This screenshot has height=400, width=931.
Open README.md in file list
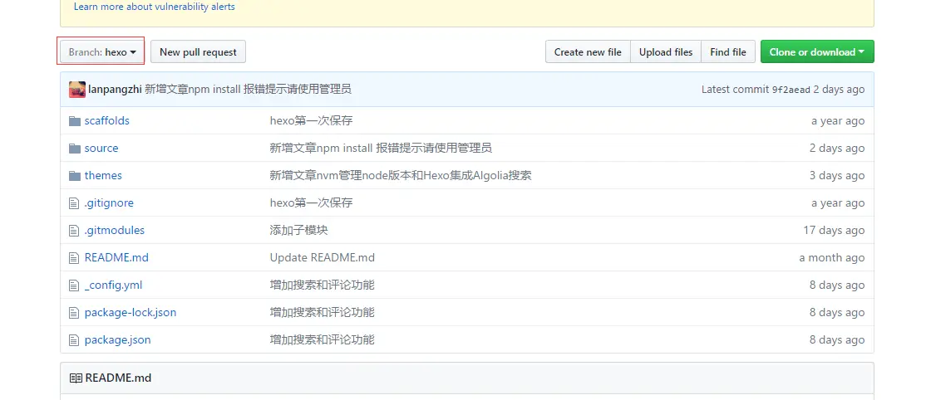(x=116, y=258)
